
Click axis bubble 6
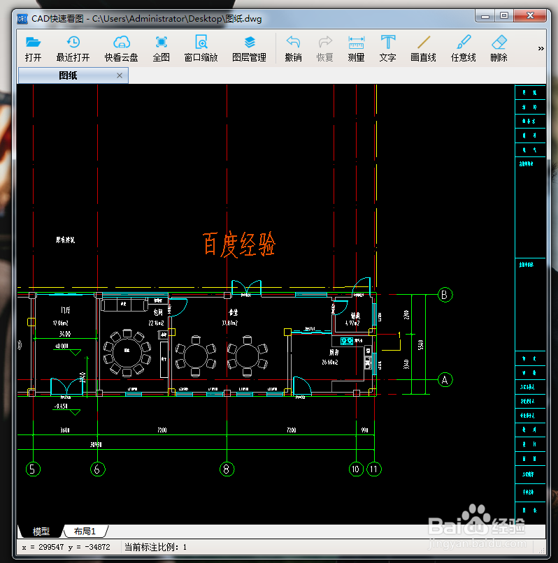point(97,469)
